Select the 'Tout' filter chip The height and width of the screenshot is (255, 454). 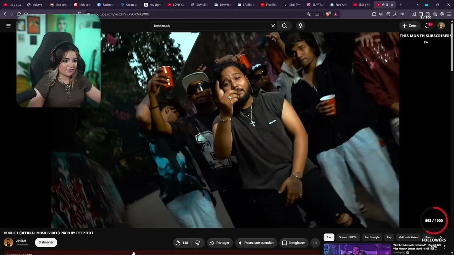point(329,237)
